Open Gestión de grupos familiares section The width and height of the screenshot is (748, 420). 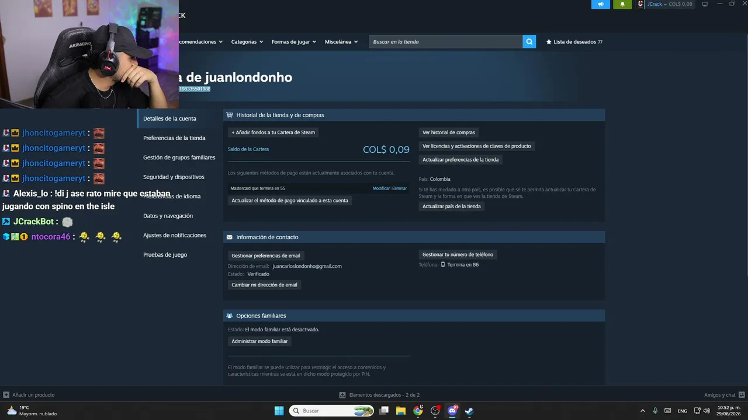coord(178,157)
